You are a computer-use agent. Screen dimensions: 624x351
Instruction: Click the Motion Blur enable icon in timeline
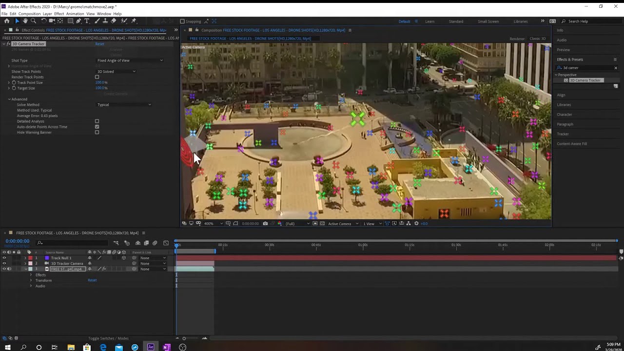coord(155,243)
